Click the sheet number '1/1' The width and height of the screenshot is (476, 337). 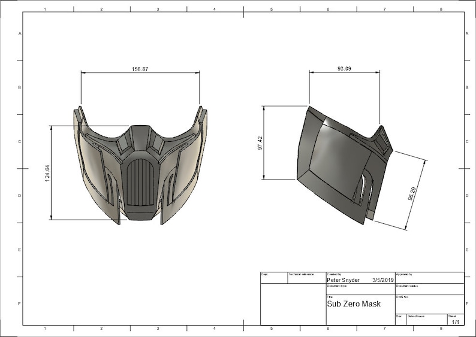(x=456, y=322)
